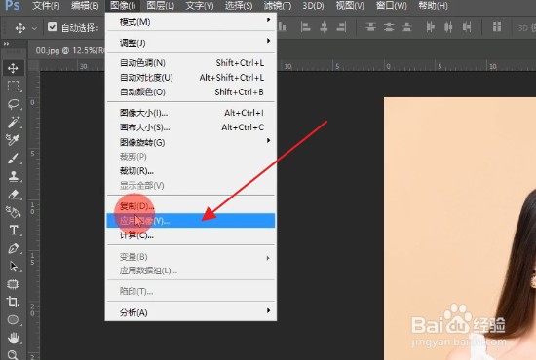Select the Zoom tool

(13, 355)
